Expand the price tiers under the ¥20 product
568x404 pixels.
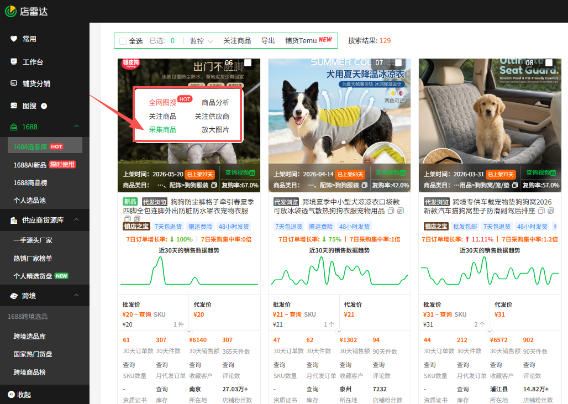[x=189, y=331]
